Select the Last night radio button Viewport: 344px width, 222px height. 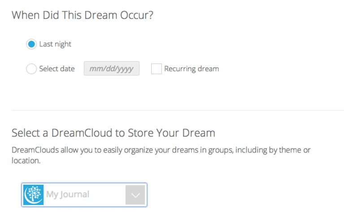[31, 44]
